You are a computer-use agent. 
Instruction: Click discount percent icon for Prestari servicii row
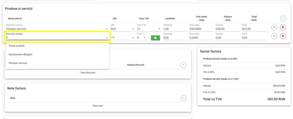click(x=274, y=27)
